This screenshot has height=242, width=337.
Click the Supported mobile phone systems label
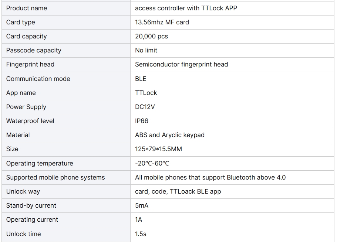tap(55, 177)
